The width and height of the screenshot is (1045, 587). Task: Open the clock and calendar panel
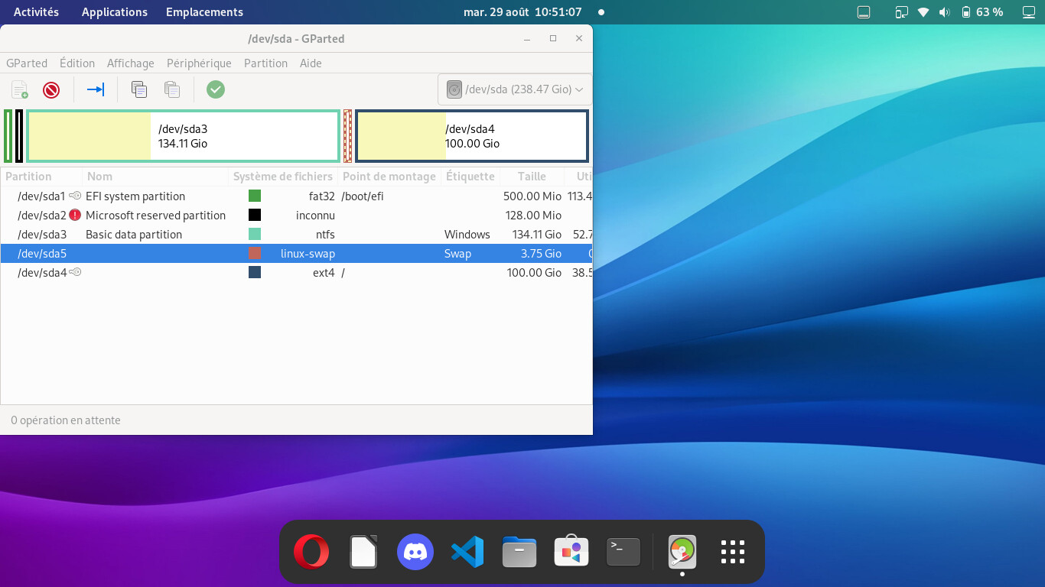tap(522, 12)
